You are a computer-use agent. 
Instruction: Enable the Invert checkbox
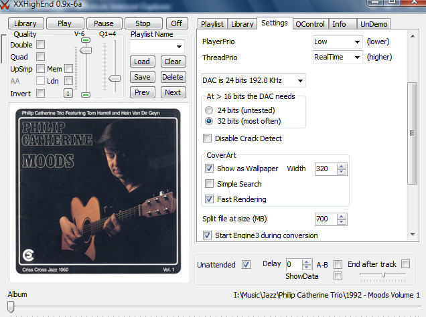[x=40, y=93]
